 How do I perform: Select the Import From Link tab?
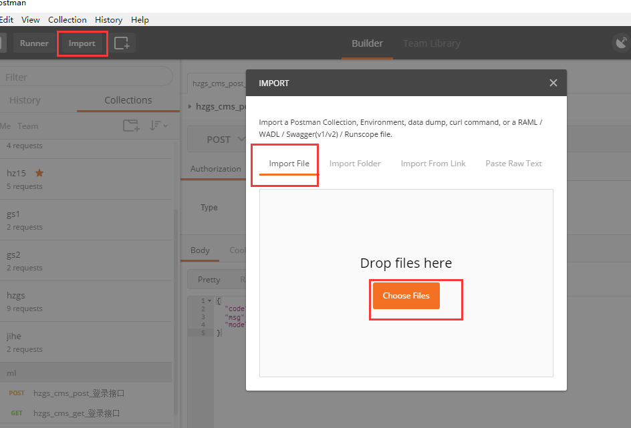click(433, 164)
